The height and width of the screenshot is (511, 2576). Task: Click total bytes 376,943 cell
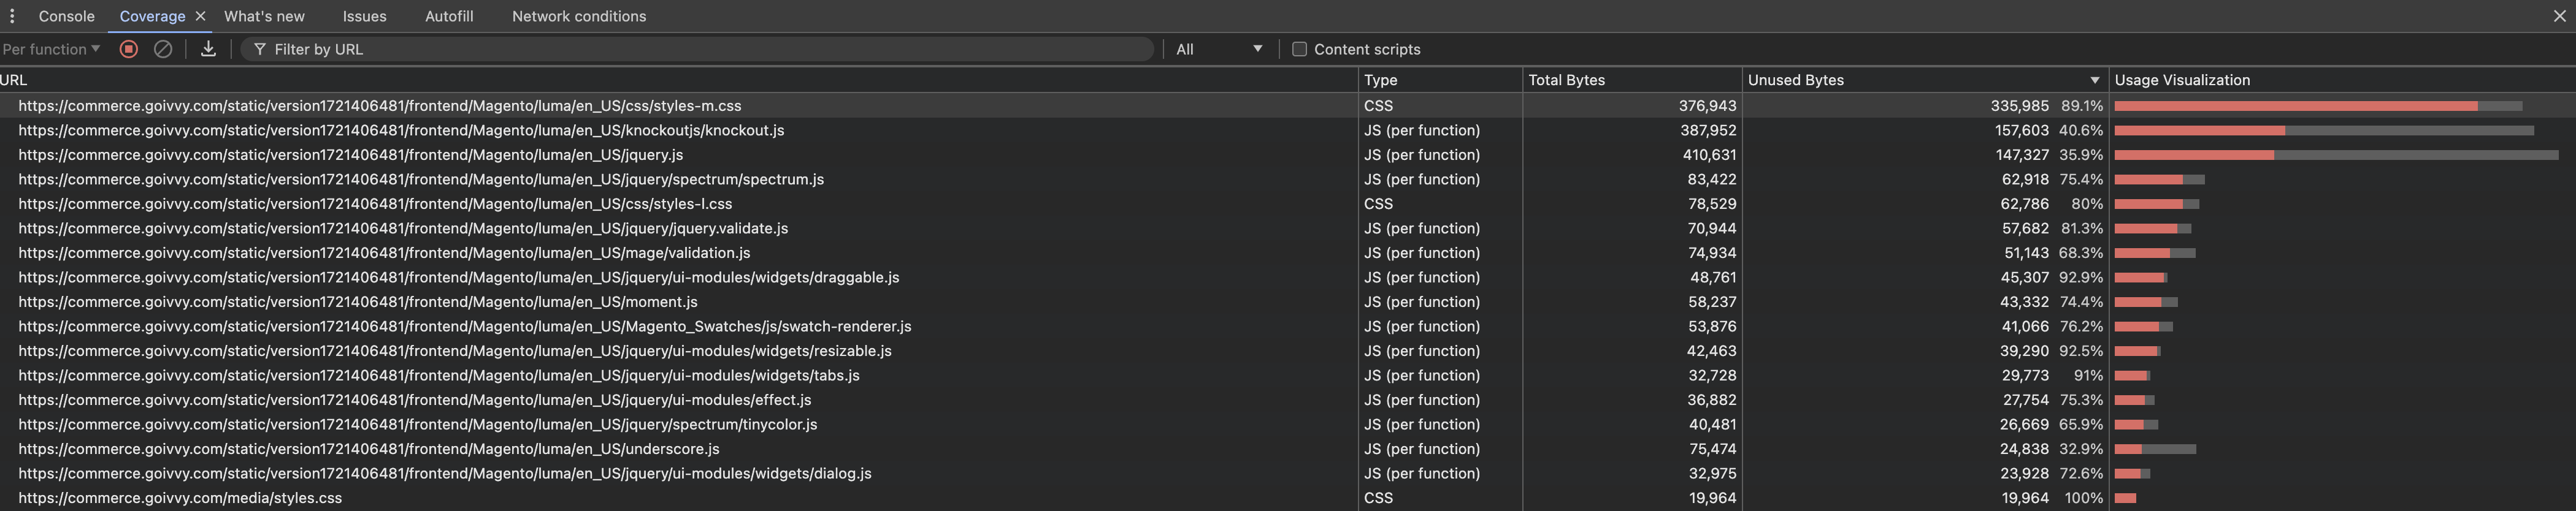coord(1632,106)
